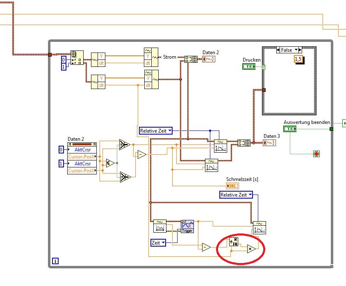Click the waveform subset node above Schmelzzeit

click(212, 165)
